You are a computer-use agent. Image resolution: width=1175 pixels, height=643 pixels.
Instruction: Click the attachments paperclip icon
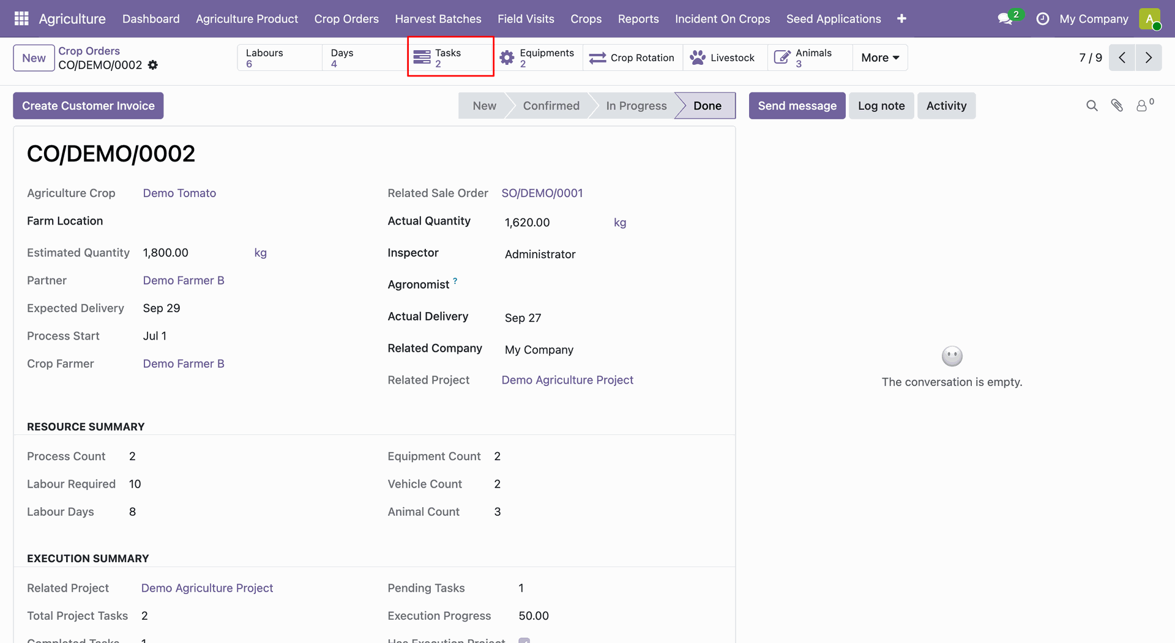(x=1117, y=106)
